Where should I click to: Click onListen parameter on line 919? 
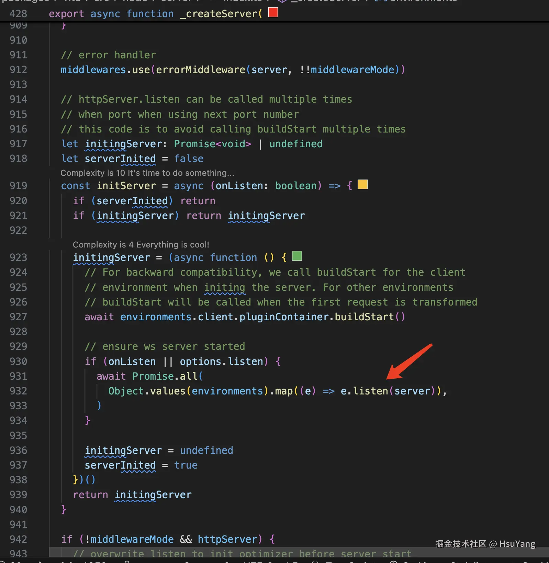click(x=239, y=186)
